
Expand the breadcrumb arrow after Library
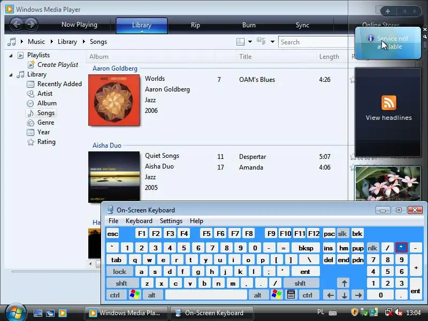84,42
